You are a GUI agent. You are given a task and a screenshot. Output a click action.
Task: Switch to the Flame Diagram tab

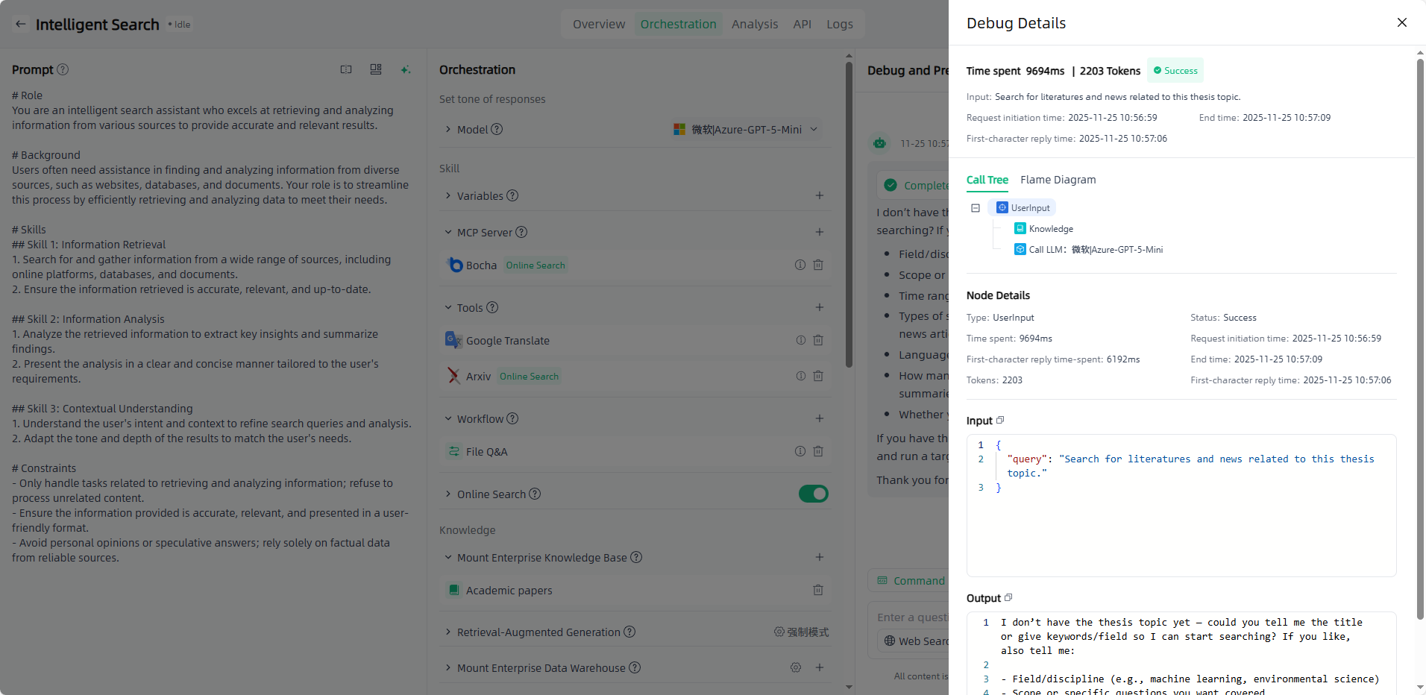[1058, 180]
